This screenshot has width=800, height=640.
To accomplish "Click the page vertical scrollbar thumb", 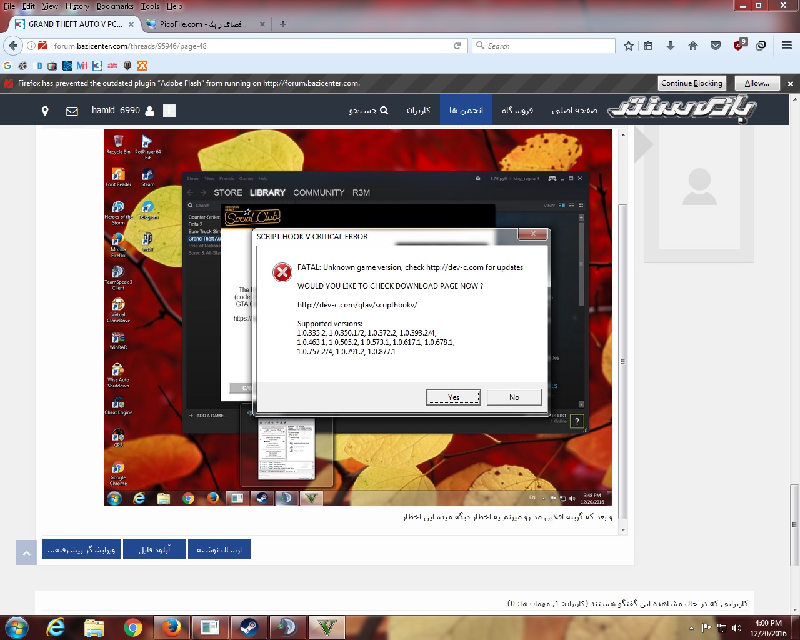I will 795,525.
